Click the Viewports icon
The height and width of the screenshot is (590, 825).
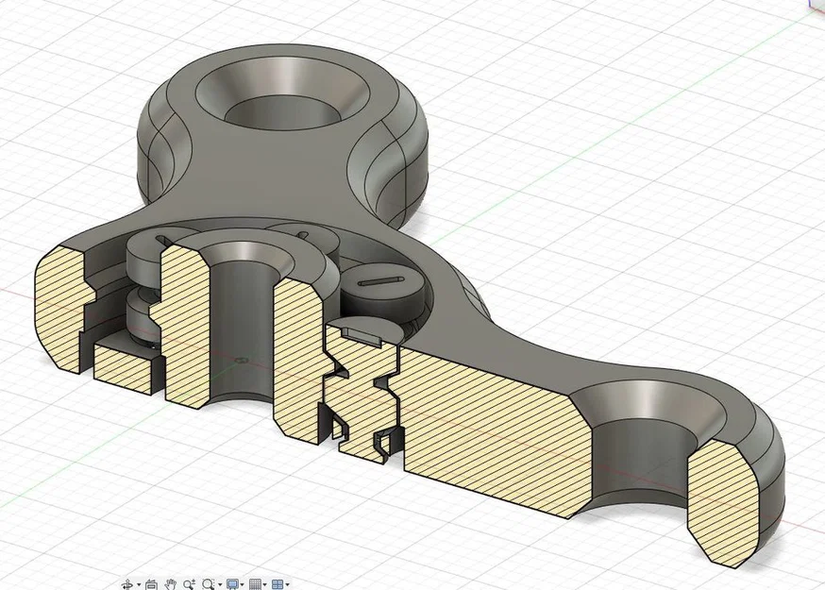[x=278, y=583]
